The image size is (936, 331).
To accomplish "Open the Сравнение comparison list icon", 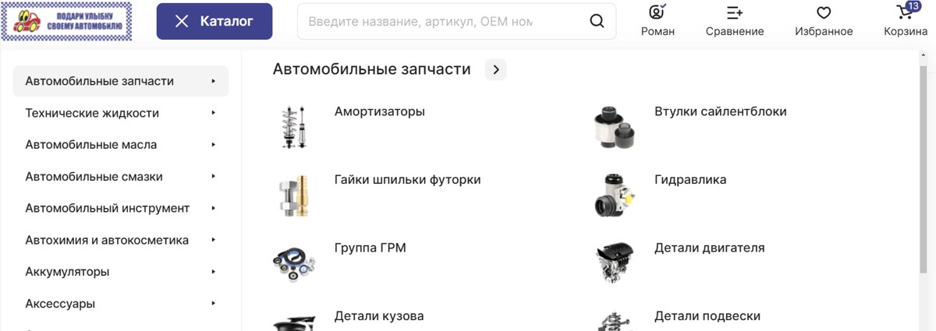I will click(x=734, y=12).
